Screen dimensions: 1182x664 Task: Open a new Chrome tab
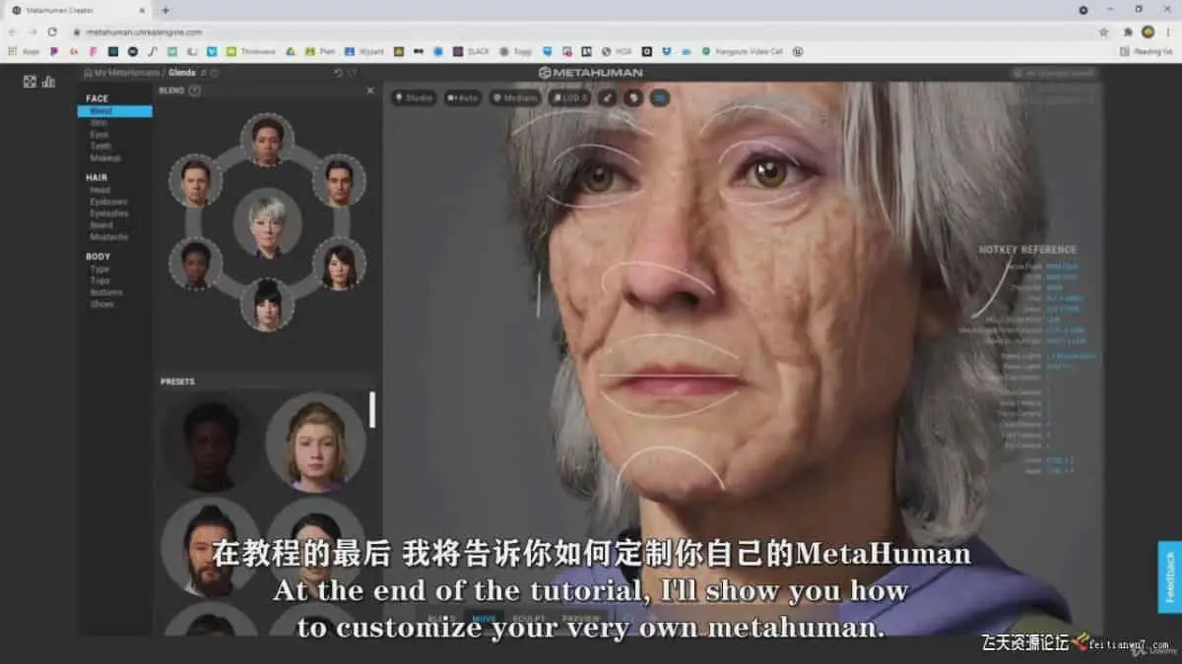164,10
